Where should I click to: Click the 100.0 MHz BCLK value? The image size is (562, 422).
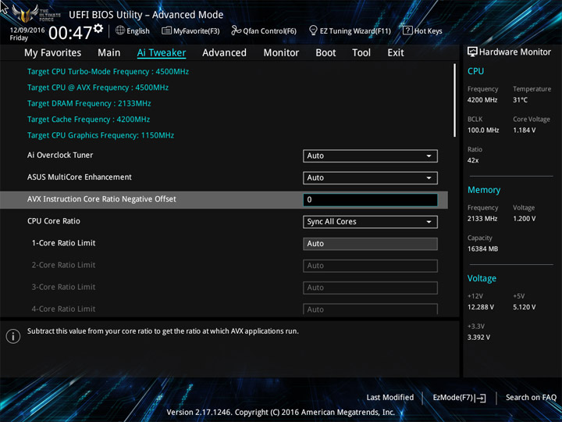[x=483, y=131]
